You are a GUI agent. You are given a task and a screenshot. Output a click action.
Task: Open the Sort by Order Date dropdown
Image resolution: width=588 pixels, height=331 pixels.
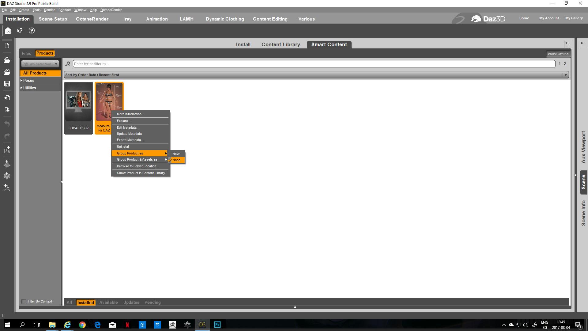click(315, 75)
